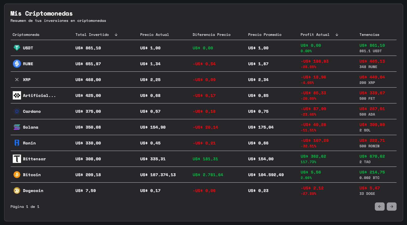Select the Artificial... row name

(x=39, y=95)
